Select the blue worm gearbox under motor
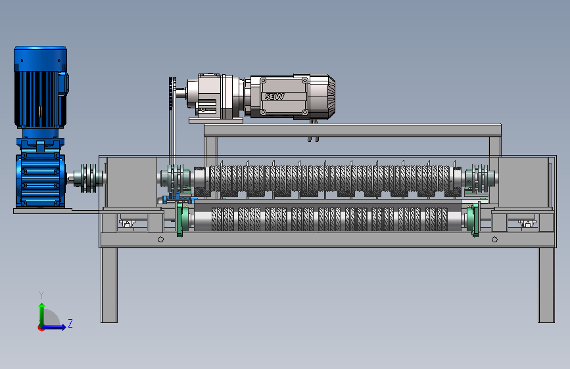The image size is (570, 369). pos(40,181)
